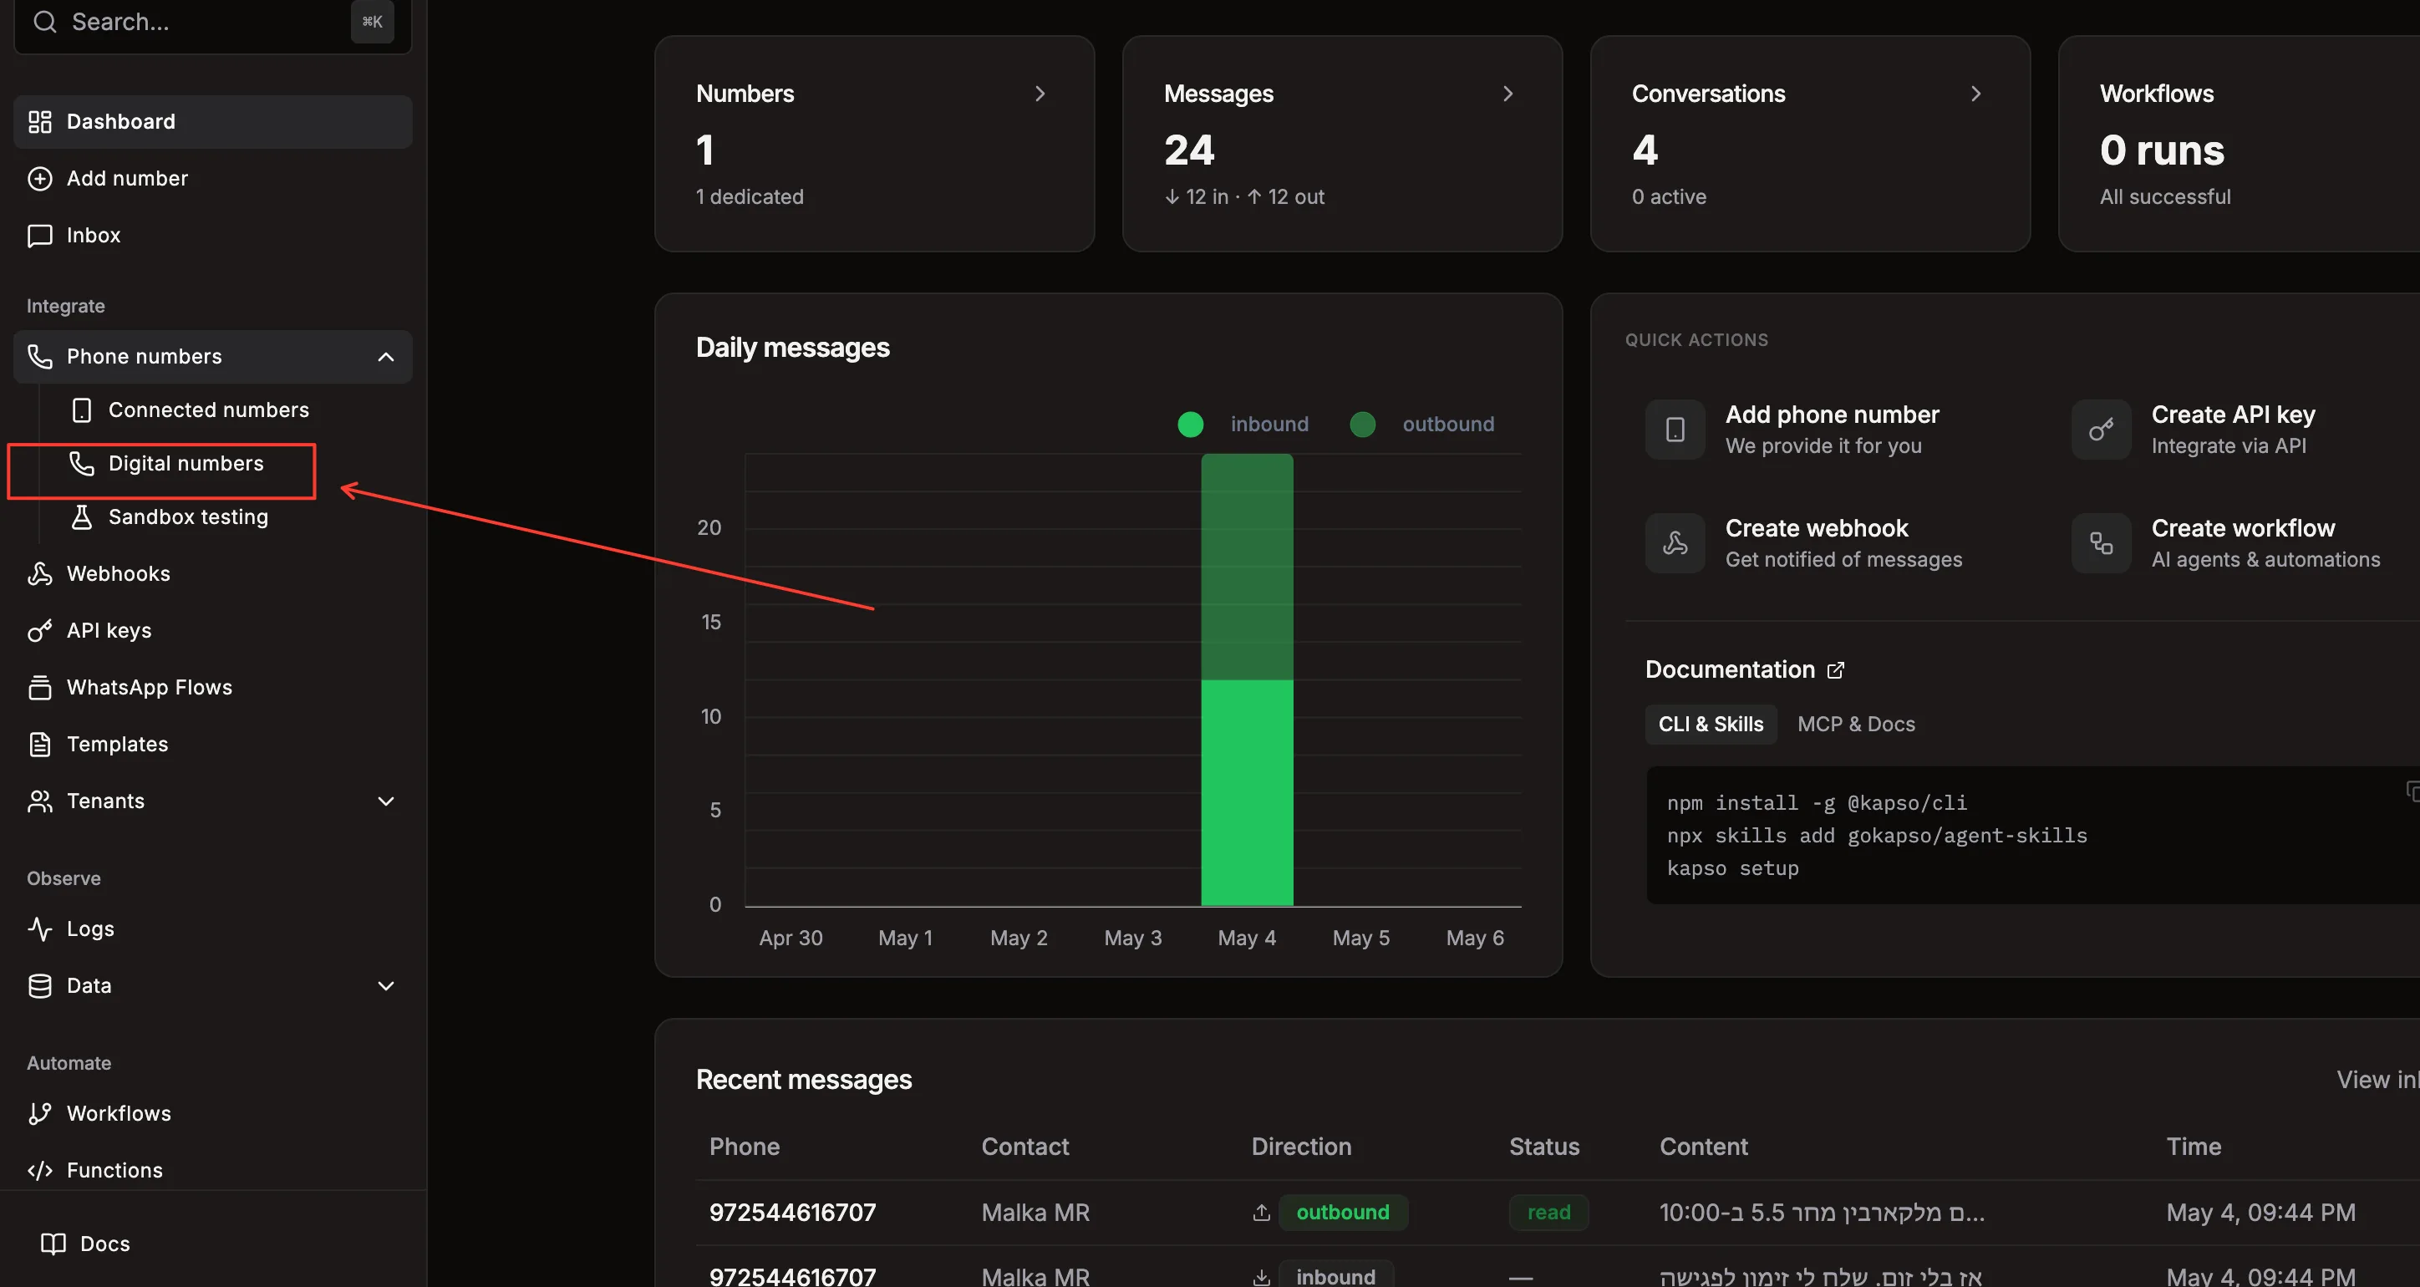Viewport: 2420px width, 1287px height.
Task: Click the Digital numbers phone icon
Action: pyautogui.click(x=82, y=464)
